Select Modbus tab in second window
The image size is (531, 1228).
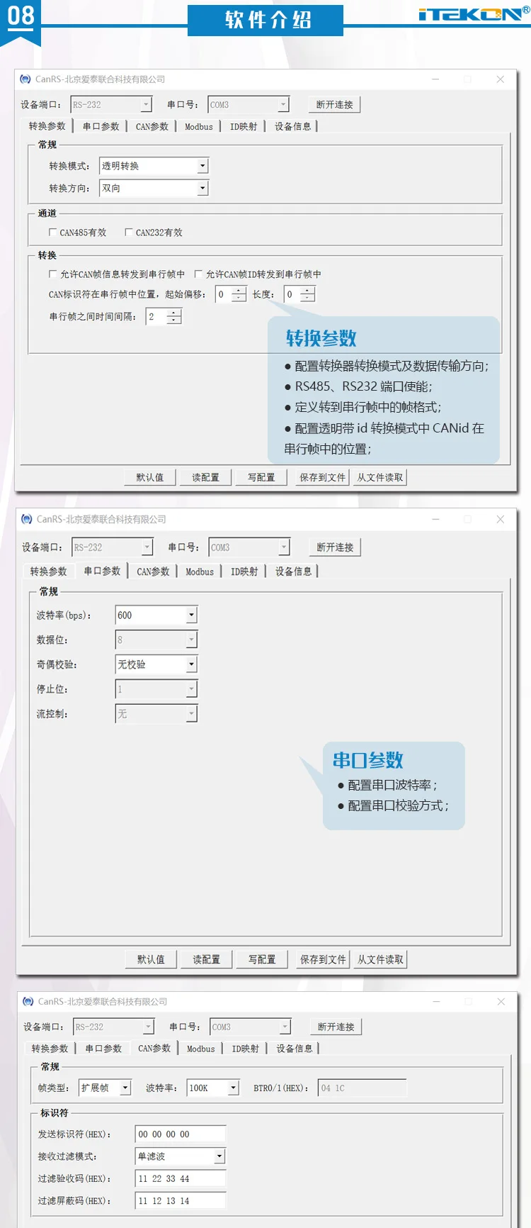[200, 571]
